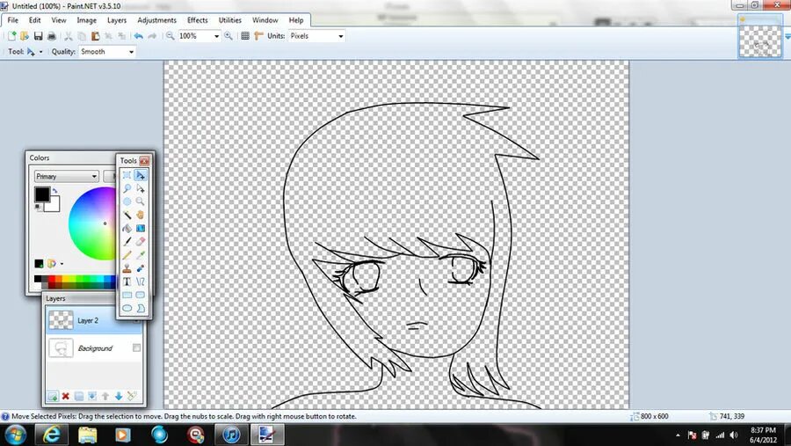Toggle the pixel grid display

point(245,36)
